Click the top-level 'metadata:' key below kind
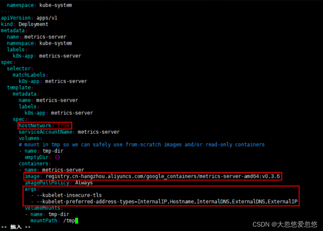This screenshot has height=231, width=323. point(14,31)
